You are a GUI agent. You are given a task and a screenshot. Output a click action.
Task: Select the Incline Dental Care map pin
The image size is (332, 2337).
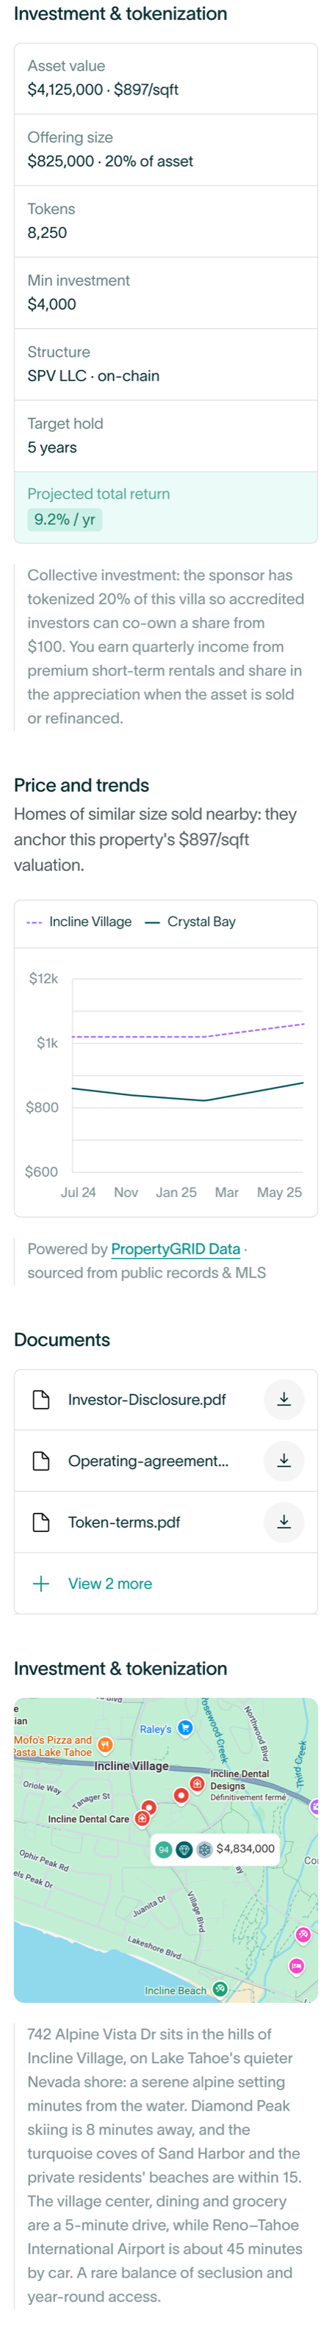point(142,1818)
